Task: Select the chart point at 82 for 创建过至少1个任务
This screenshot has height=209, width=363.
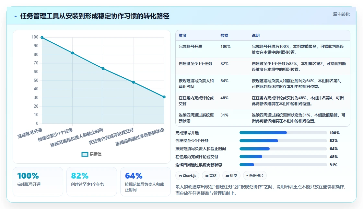Action: pyautogui.click(x=73, y=53)
